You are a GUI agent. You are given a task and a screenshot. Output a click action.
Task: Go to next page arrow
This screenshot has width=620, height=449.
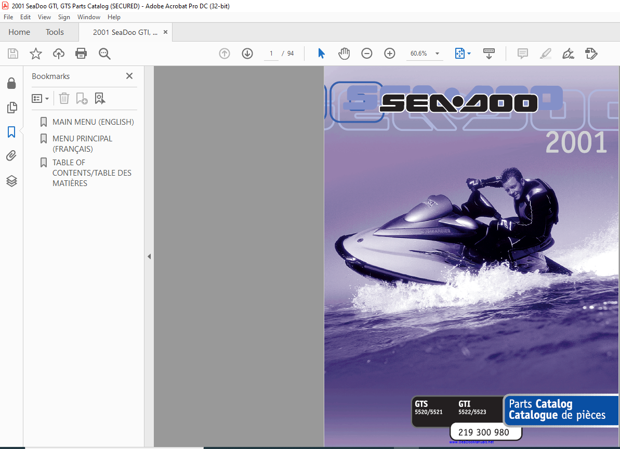(x=247, y=54)
